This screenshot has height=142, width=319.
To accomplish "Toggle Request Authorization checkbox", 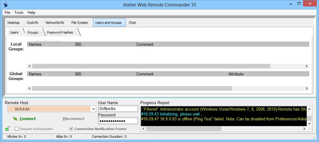I will point(17,129).
